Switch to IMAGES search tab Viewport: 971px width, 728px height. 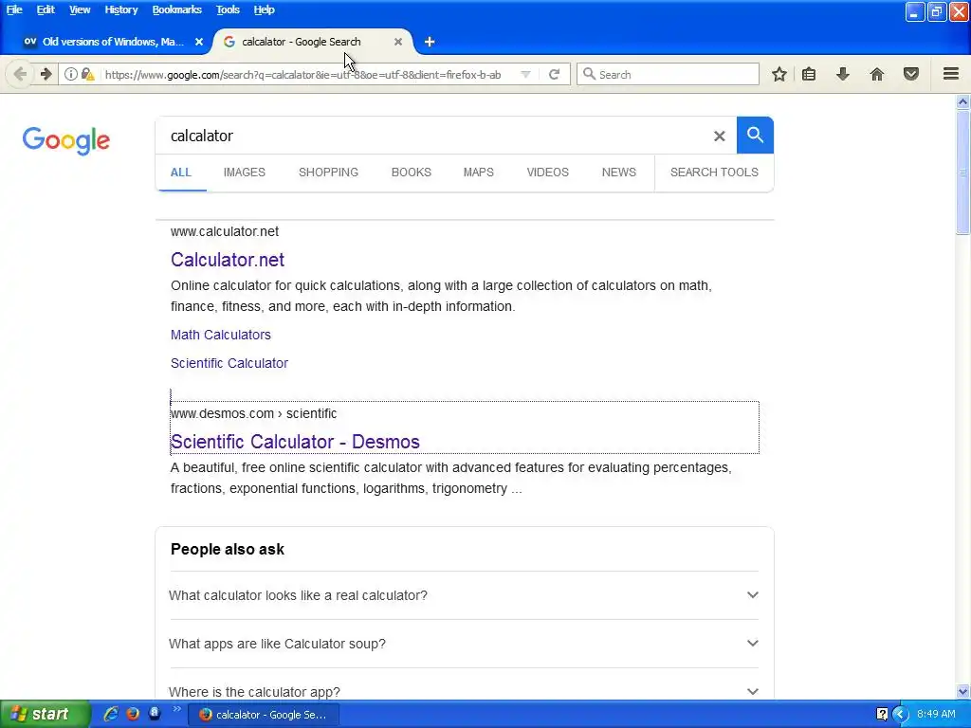(244, 173)
